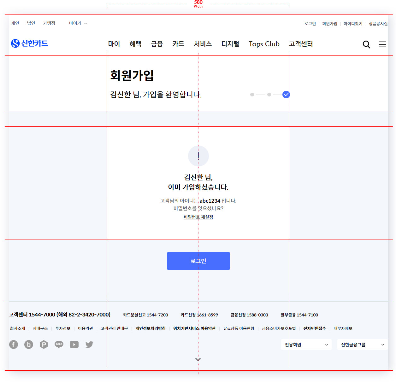Open the 전용회원 dropdown
This screenshot has height=382, width=396.
(306, 344)
